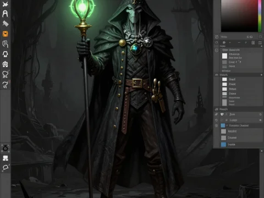Image resolution: width=264 pixels, height=198 pixels.
Task: Click the undo arrow icon beside layers
Action: point(217,120)
